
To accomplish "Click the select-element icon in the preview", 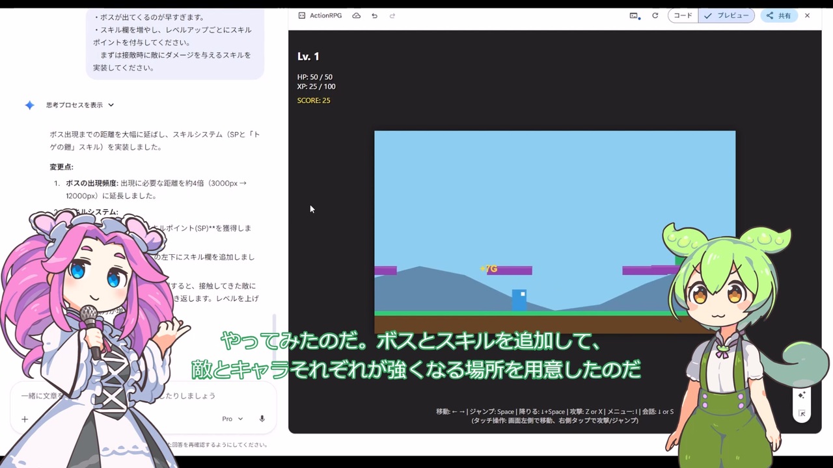I will [x=802, y=413].
